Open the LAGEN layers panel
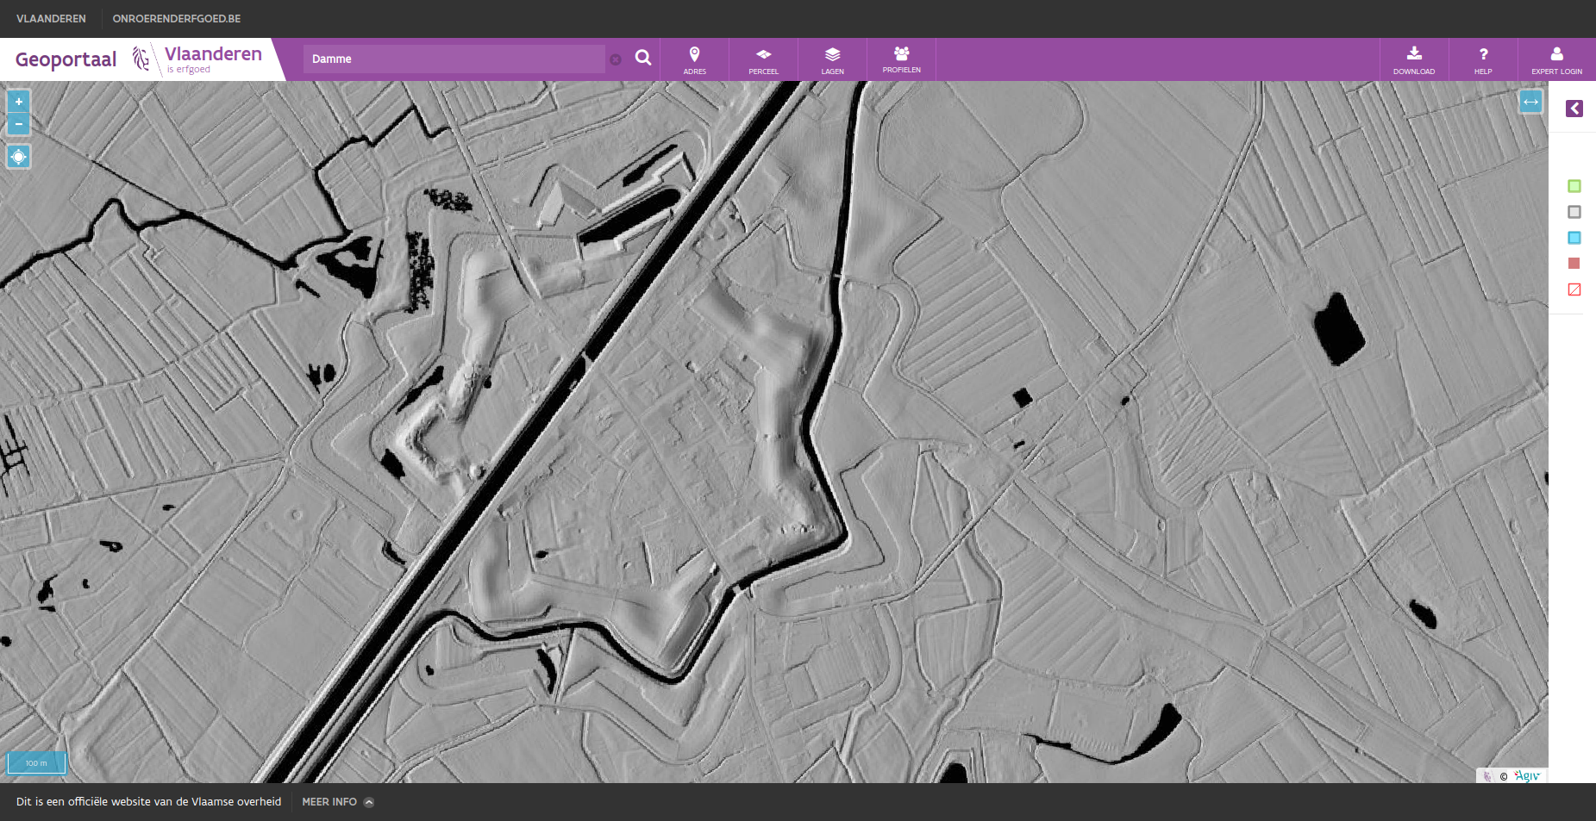Image resolution: width=1596 pixels, height=821 pixels. tap(832, 59)
